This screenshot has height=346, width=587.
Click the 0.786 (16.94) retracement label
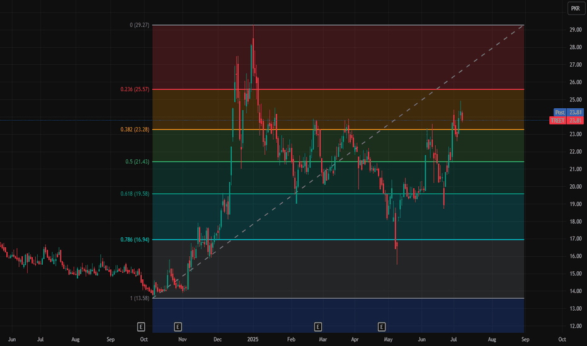coord(135,240)
